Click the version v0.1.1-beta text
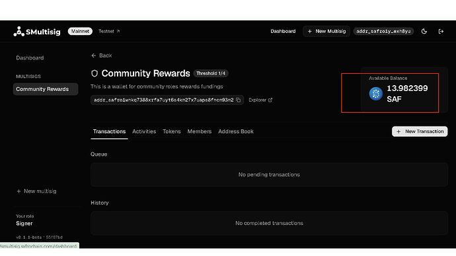 point(39,237)
